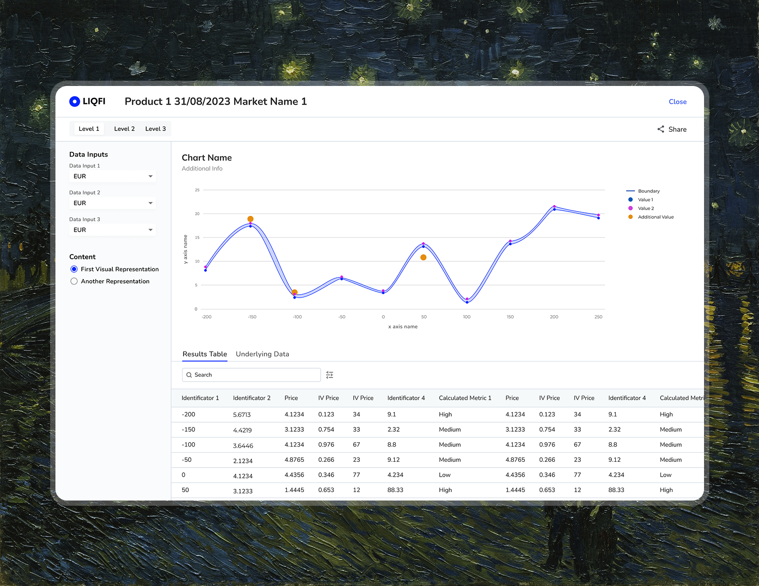Select First Visual Representation radio button

tap(74, 269)
